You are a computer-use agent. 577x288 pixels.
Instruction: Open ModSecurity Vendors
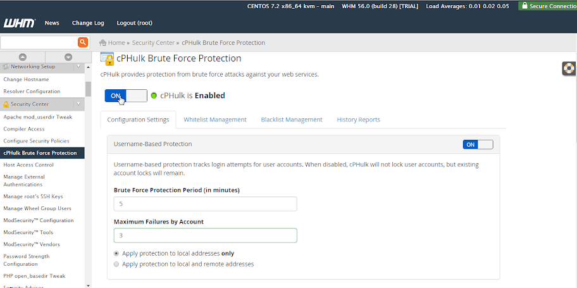pos(31,244)
